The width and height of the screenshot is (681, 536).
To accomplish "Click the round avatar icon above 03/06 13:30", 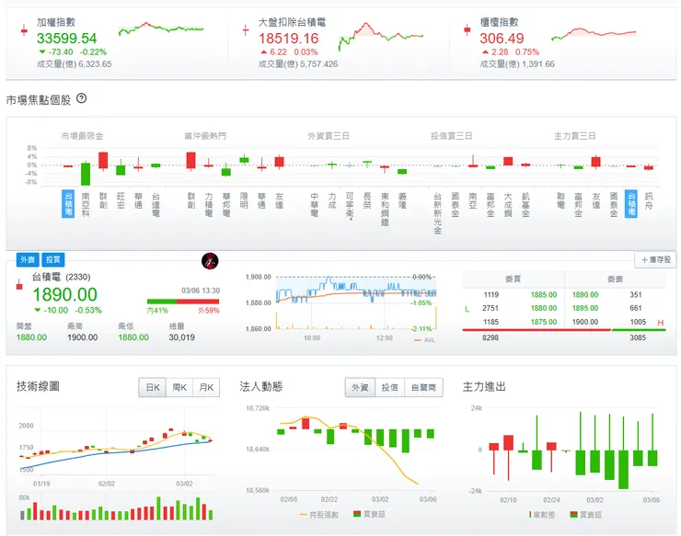I will click(210, 261).
